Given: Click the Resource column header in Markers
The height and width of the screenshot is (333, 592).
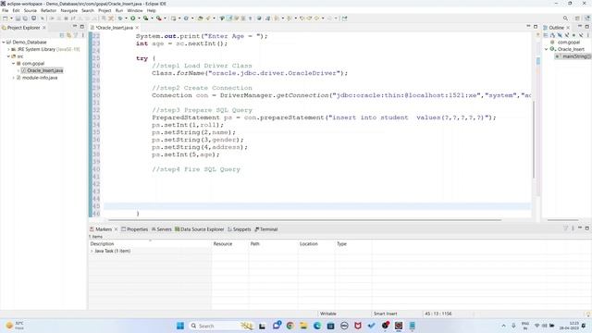Looking at the screenshot, I should point(230,244).
